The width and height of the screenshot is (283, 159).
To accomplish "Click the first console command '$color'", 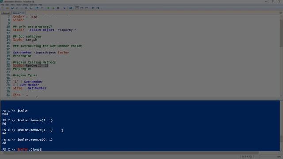I will [23, 110].
